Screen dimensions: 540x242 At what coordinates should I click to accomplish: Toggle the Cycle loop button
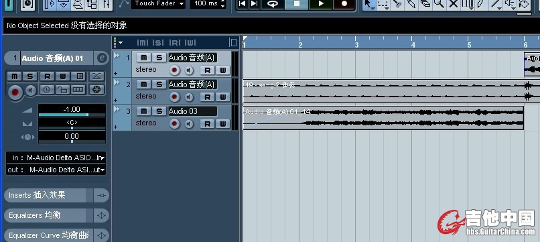(273, 4)
